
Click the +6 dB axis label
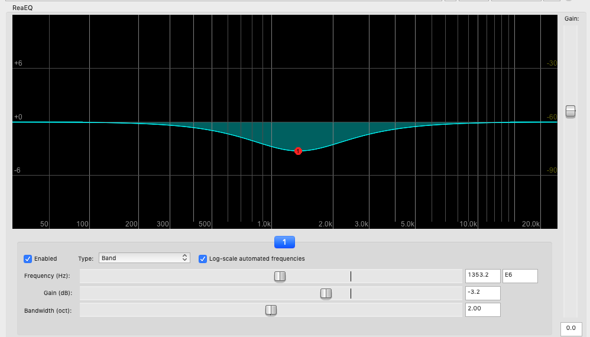(x=18, y=63)
